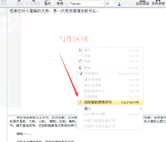Click the font color A icon
166x142 pixels.
tap(119, 4)
